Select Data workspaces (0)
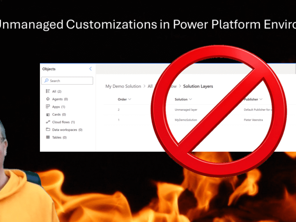Image resolution: width=296 pixels, height=222 pixels. pyautogui.click(x=67, y=130)
